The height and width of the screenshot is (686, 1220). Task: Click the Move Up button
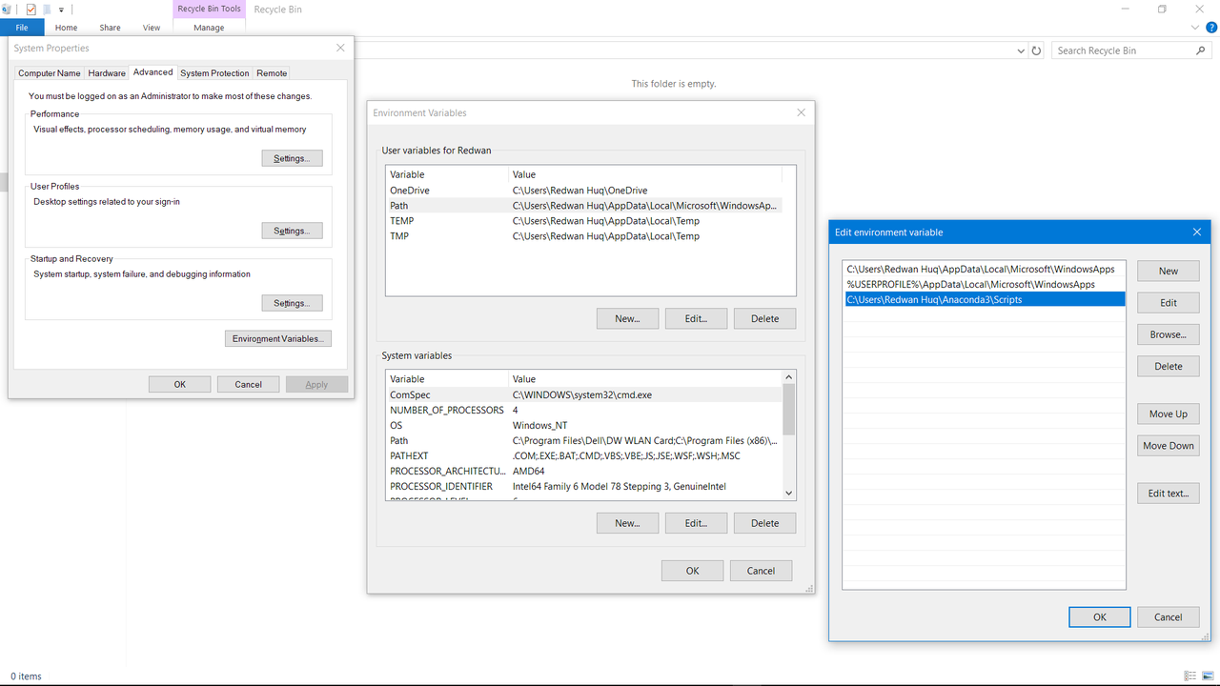coord(1169,414)
